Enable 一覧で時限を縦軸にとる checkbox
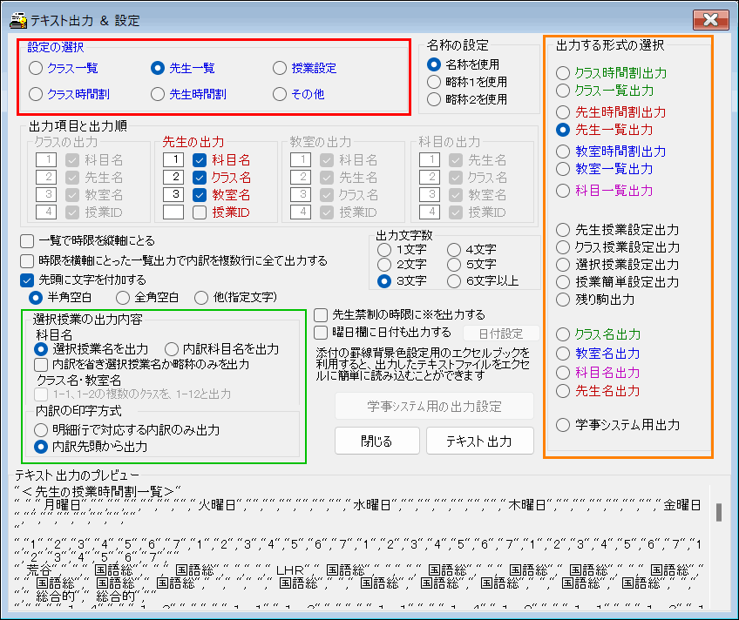Screen dimensions: 739x620 pos(27,241)
